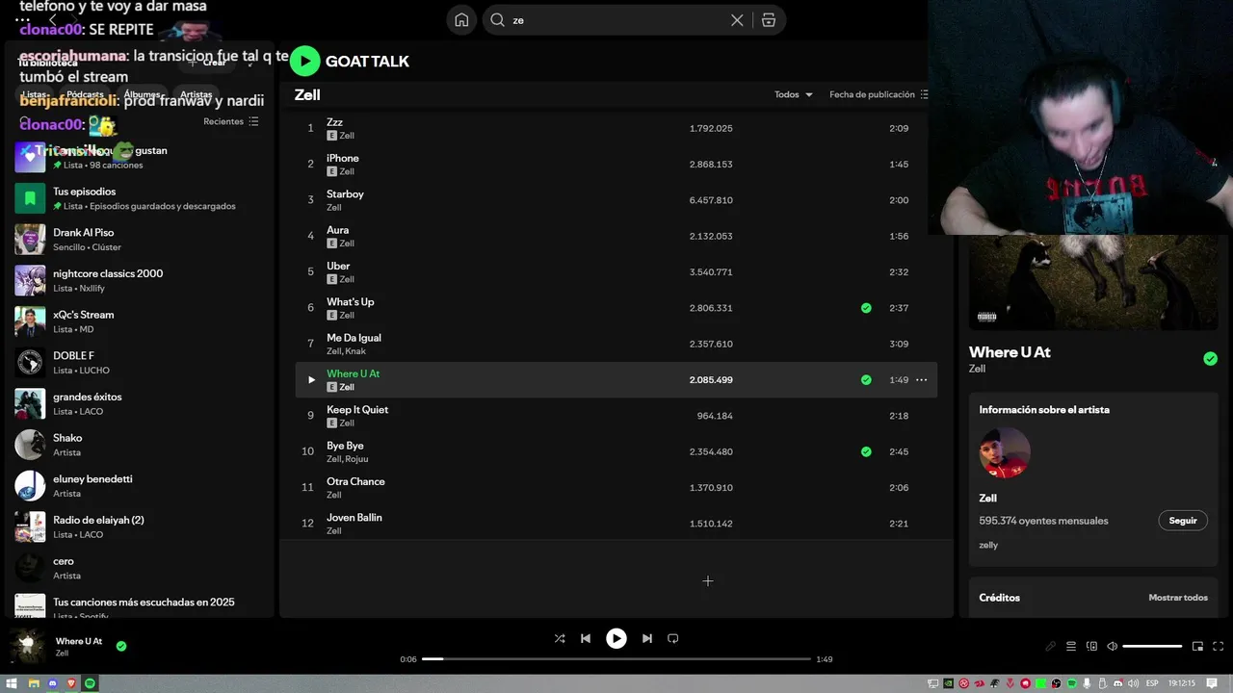Select the Artistas filter chip
The image size is (1233, 693).
[197, 94]
